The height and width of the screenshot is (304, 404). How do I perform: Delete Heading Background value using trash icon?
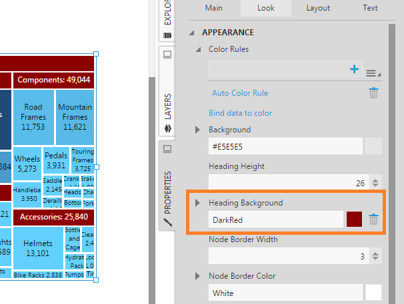pos(374,220)
